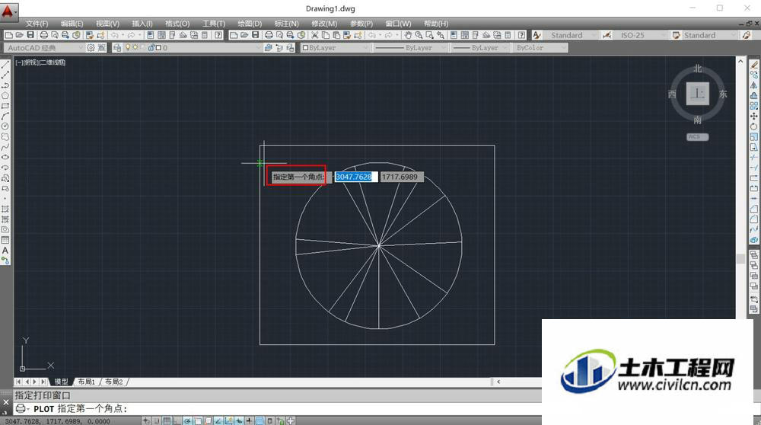Expand the Standard table style dropdown
Viewport: 761px width, 425px height.
pyautogui.click(x=734, y=35)
